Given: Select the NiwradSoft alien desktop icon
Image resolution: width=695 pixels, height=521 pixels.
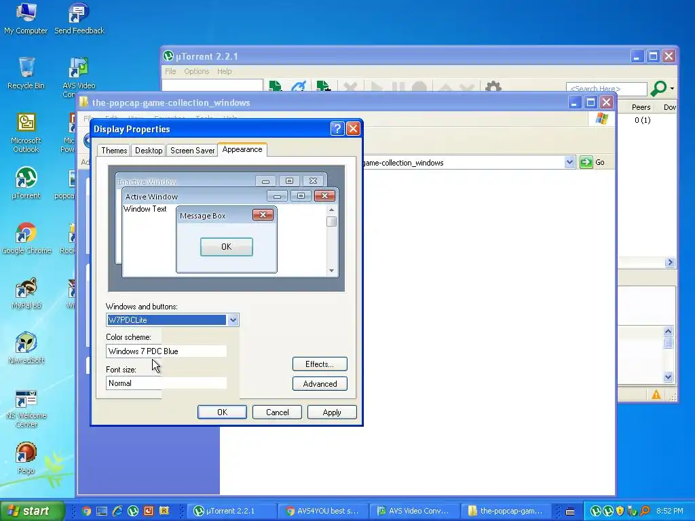Looking at the screenshot, I should point(26,348).
